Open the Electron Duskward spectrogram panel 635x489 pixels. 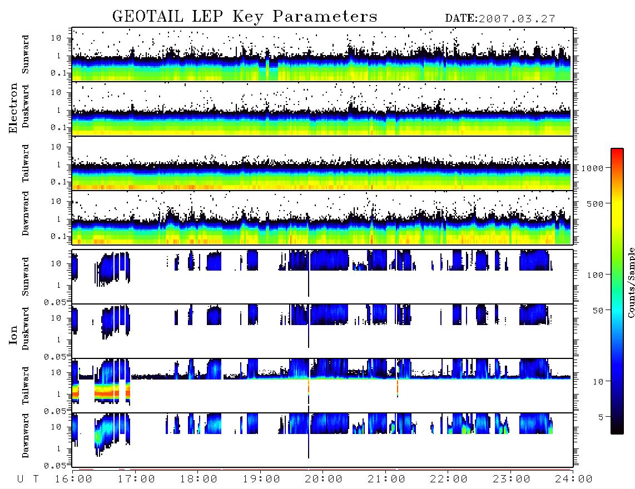point(323,108)
